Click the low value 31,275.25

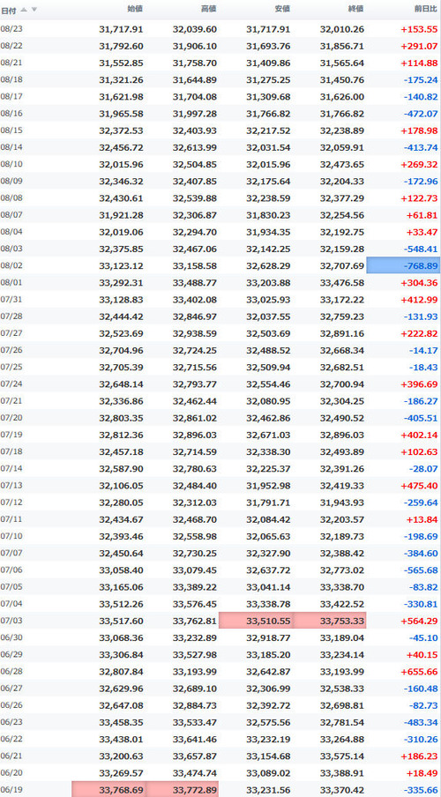(x=268, y=80)
